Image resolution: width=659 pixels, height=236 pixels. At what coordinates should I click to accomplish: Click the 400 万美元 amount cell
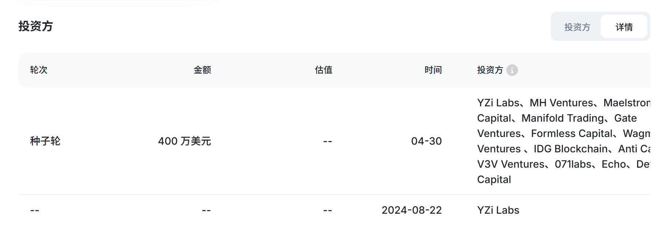tap(184, 141)
